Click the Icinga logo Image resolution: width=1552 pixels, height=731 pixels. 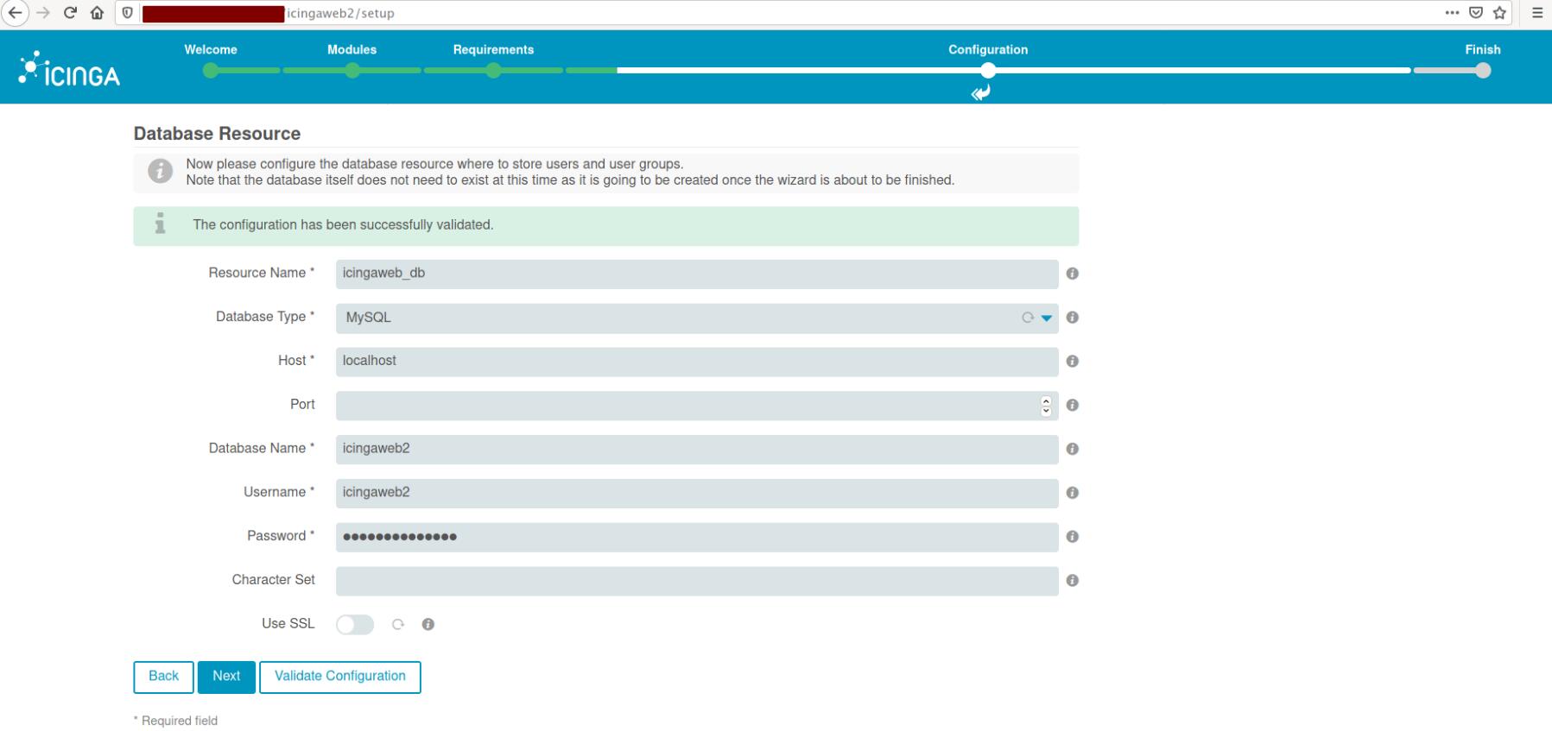coord(69,69)
